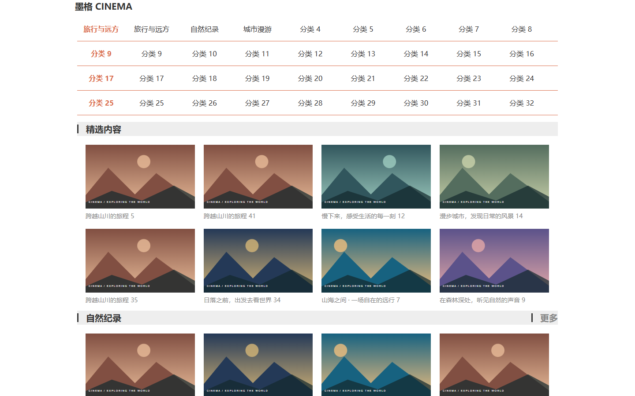Open the 墨格 CINEMA site logo
This screenshot has width=635, height=396.
103,7
